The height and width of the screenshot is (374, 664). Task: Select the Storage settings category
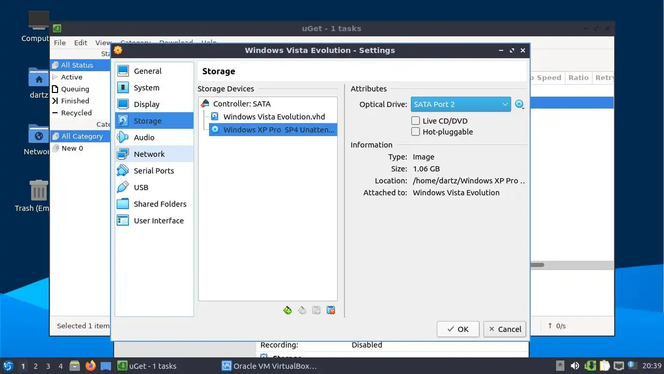[x=154, y=121]
